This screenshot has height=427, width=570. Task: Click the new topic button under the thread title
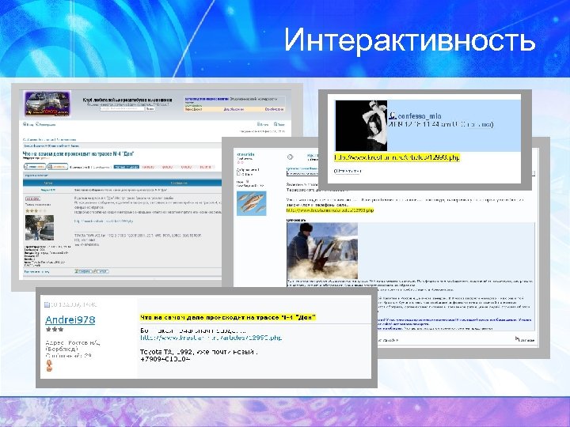coord(35,167)
